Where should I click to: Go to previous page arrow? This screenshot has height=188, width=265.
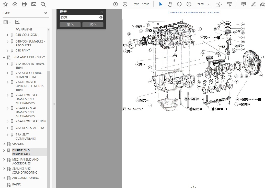(116, 4)
